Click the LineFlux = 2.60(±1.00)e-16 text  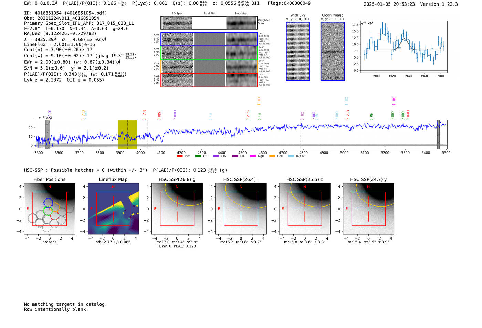coord(60,44)
